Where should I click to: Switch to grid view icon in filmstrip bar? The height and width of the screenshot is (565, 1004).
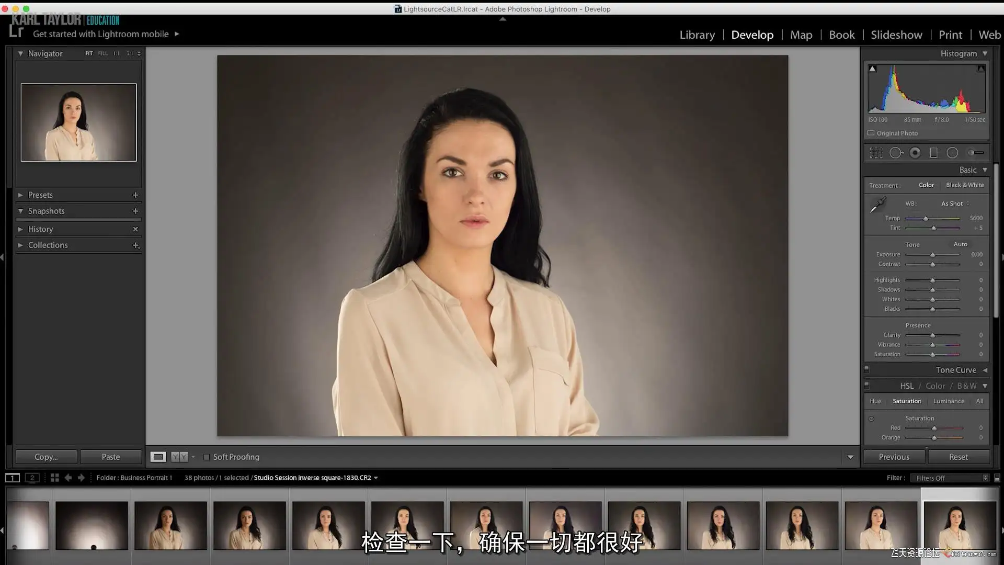[54, 478]
